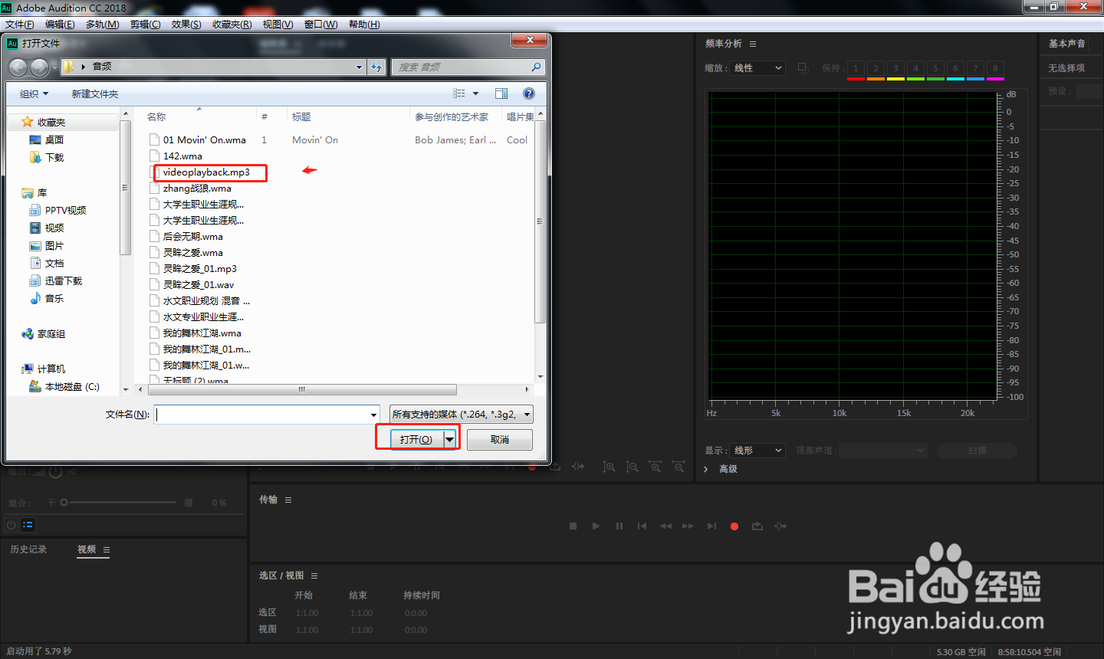Open Selection/View panel menu icon

tap(314, 575)
